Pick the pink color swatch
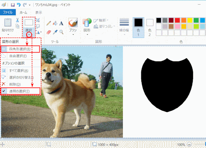Viewport: 206px width, 148px height. pyautogui.click(x=177, y=26)
